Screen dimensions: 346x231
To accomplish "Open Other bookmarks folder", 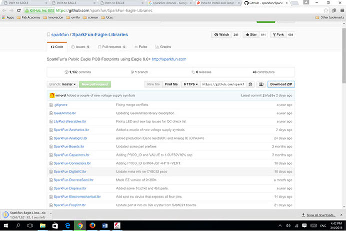I will tap(330, 17).
